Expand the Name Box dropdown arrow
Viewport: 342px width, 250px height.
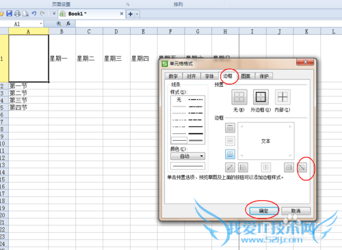41,24
